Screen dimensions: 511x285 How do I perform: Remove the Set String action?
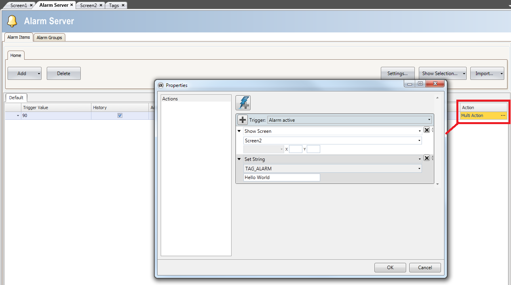tap(427, 158)
